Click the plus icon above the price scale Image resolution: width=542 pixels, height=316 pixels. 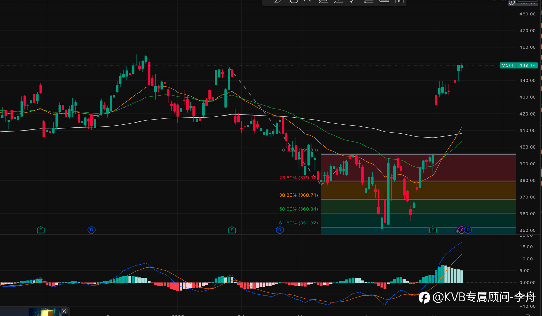pos(512,2)
